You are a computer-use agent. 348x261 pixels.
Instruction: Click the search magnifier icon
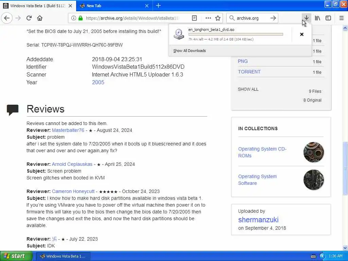[232, 18]
